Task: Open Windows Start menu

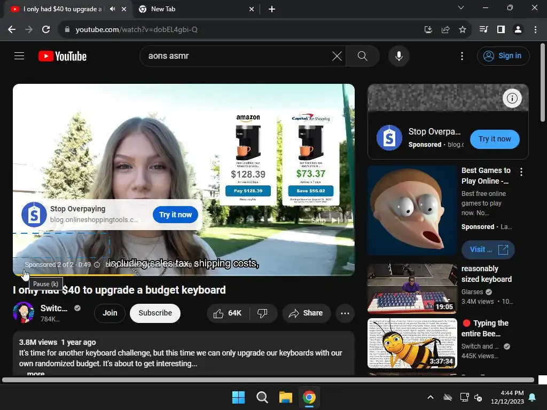Action: 238,397
